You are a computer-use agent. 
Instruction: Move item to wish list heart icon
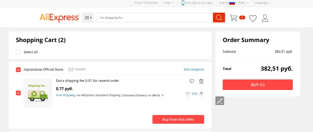(x=192, y=81)
